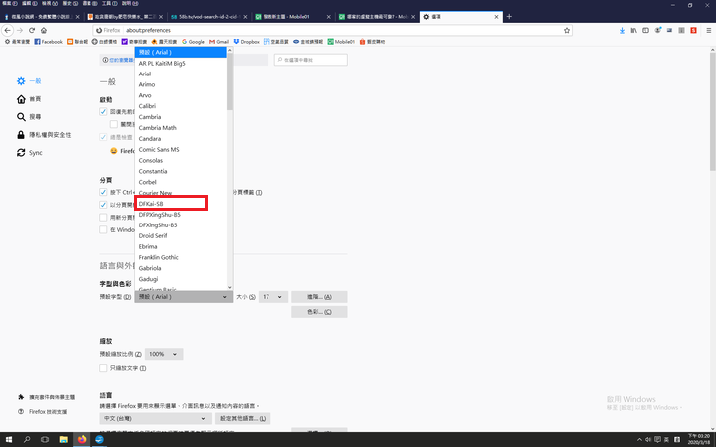Open the browser home page via the toolbar house icon
Viewport: 716px width, 447px height.
point(44,30)
